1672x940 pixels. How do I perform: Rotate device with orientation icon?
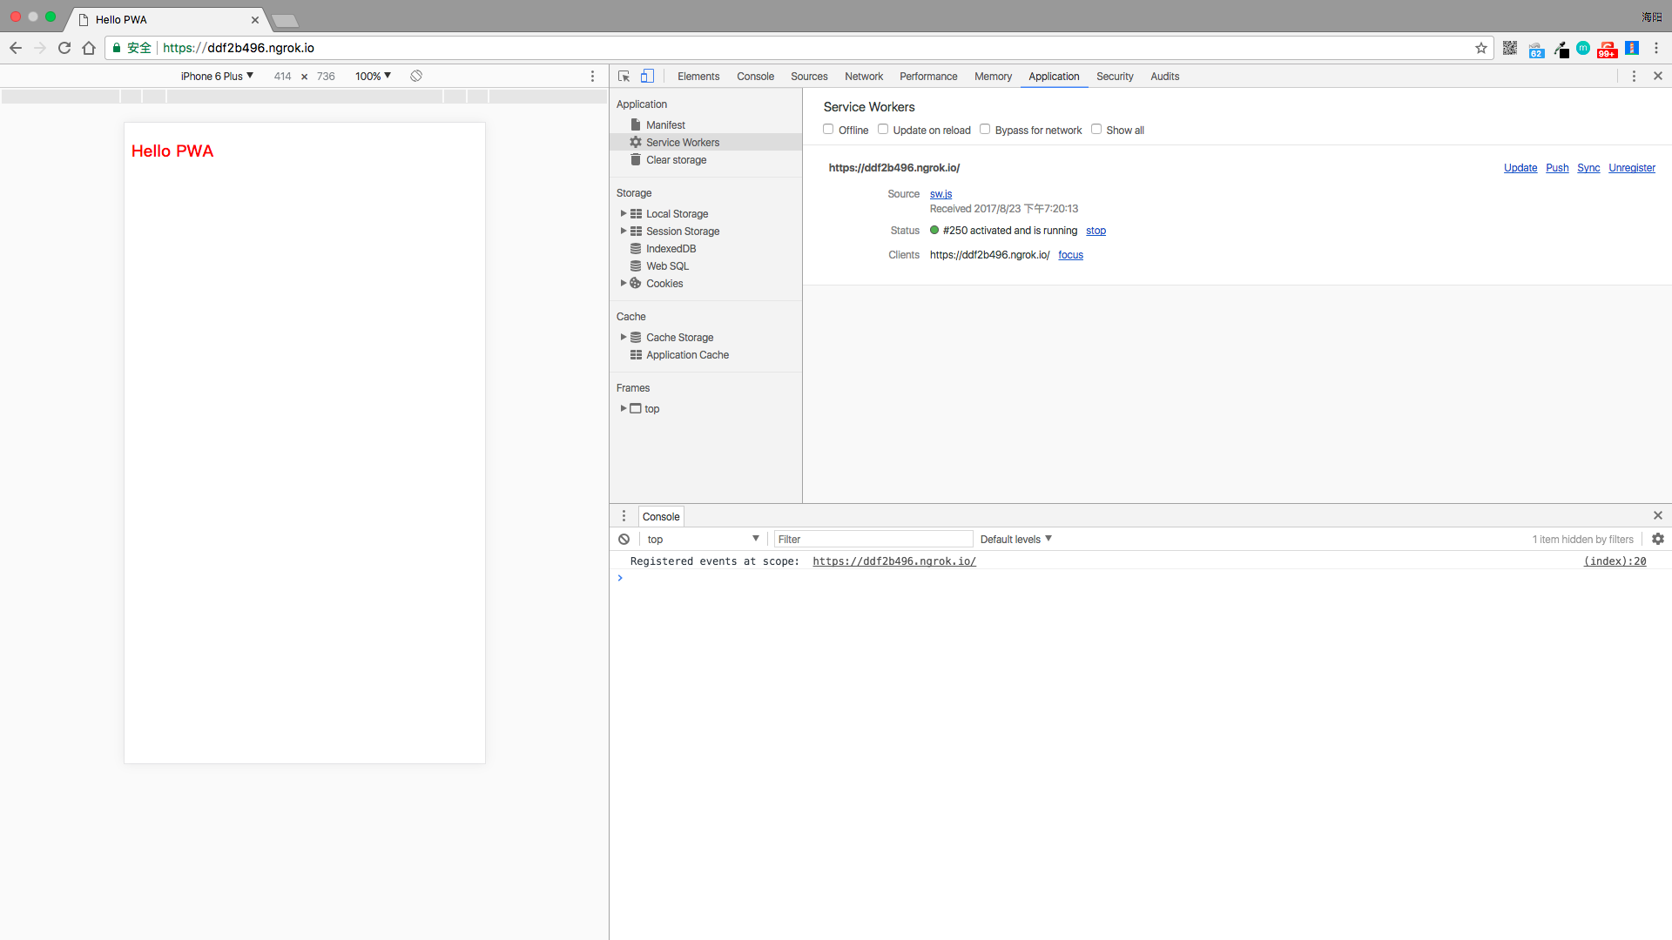point(416,76)
